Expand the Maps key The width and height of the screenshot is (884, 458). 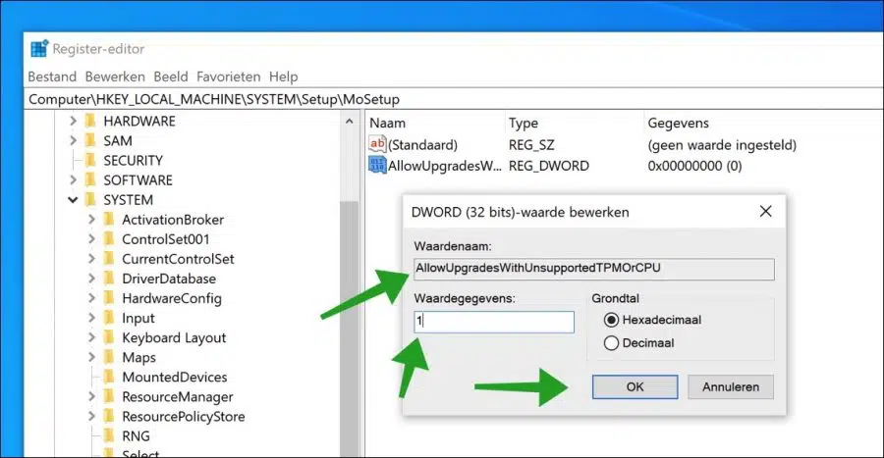(x=92, y=357)
